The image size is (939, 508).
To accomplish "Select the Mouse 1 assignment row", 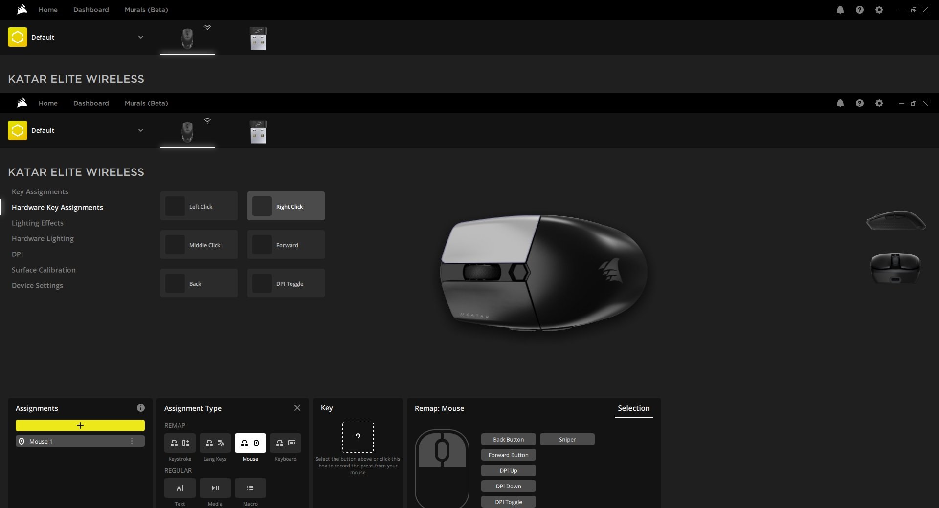I will [x=80, y=441].
